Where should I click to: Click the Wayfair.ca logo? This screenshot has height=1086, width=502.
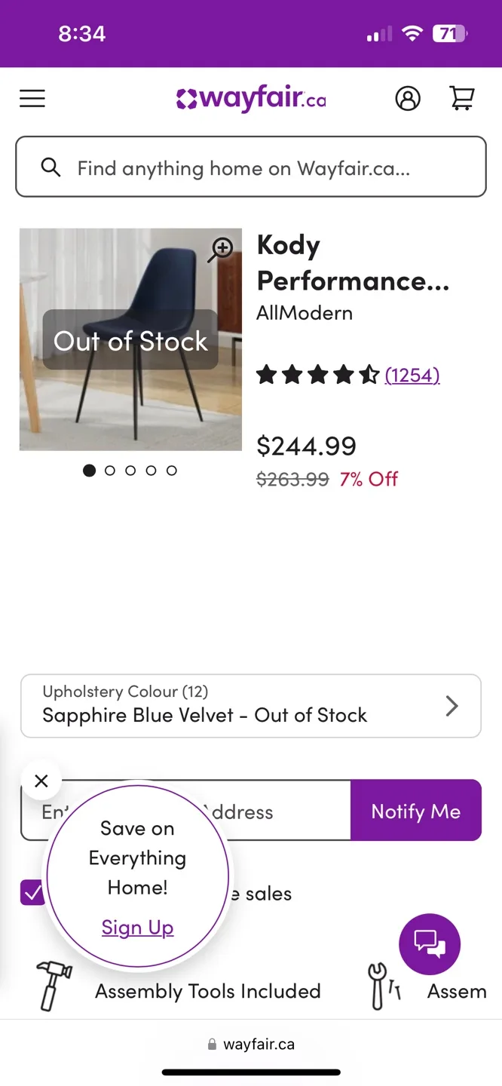click(251, 98)
